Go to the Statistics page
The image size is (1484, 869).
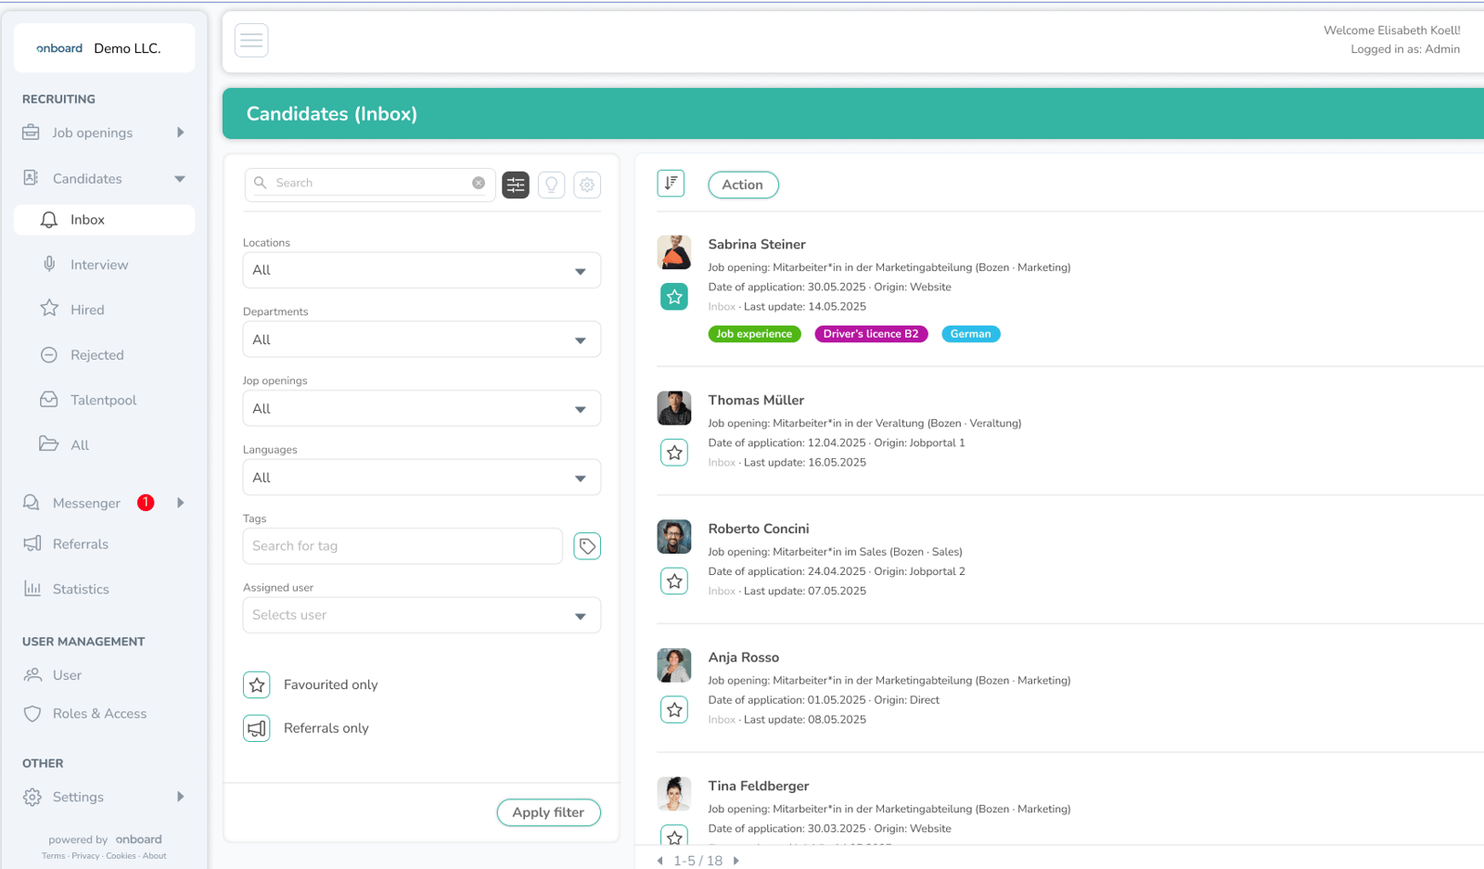(x=81, y=589)
